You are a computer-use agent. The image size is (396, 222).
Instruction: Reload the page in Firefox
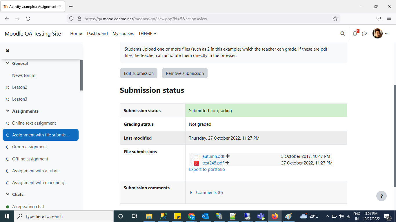click(28, 19)
